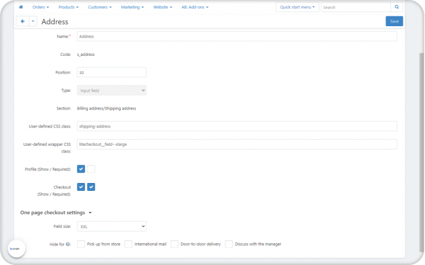Click into the top Search field
The width and height of the screenshot is (425, 265).
356,7
